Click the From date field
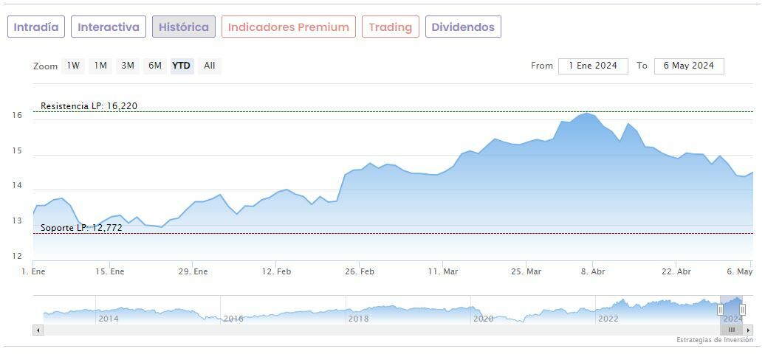The image size is (765, 354). point(593,66)
